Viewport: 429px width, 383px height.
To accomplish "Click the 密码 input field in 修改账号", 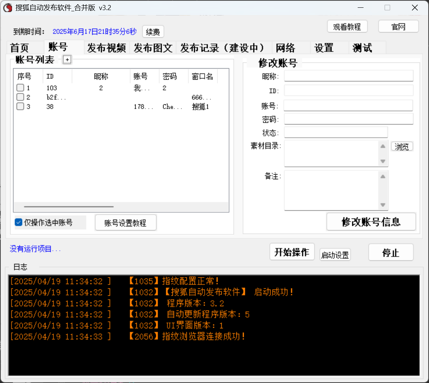I will point(348,119).
